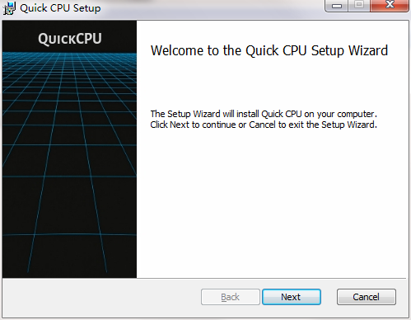Click the "Click Next to continue or Cancel" line
The height and width of the screenshot is (320, 411).
tap(264, 125)
